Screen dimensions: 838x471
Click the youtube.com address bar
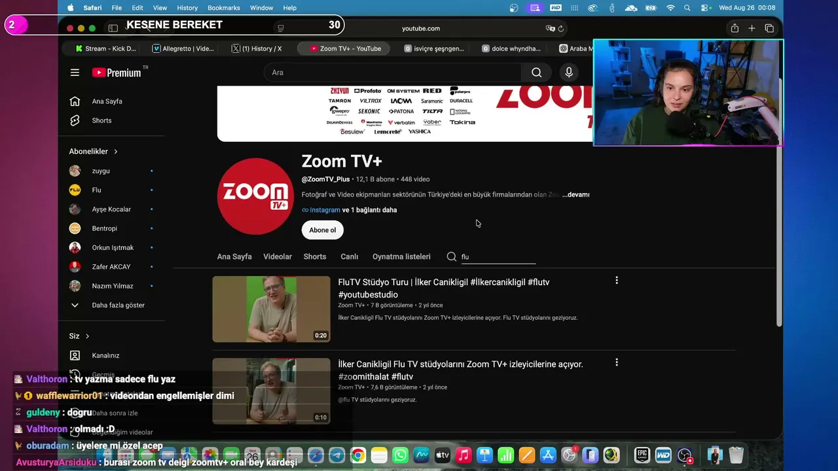click(420, 28)
